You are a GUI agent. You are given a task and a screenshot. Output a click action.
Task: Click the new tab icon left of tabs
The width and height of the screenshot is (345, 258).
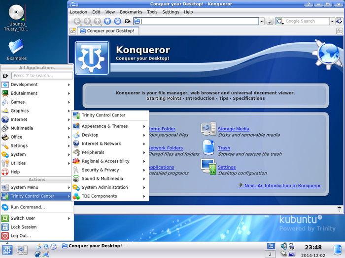[72, 31]
